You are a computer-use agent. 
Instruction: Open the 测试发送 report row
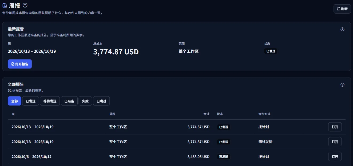[335, 142]
